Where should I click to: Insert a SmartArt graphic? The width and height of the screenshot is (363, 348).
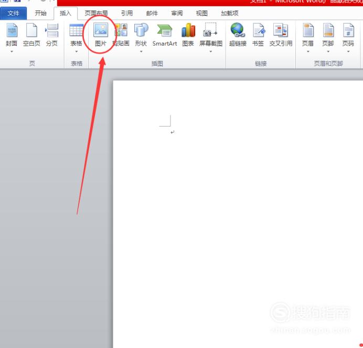tap(165, 35)
